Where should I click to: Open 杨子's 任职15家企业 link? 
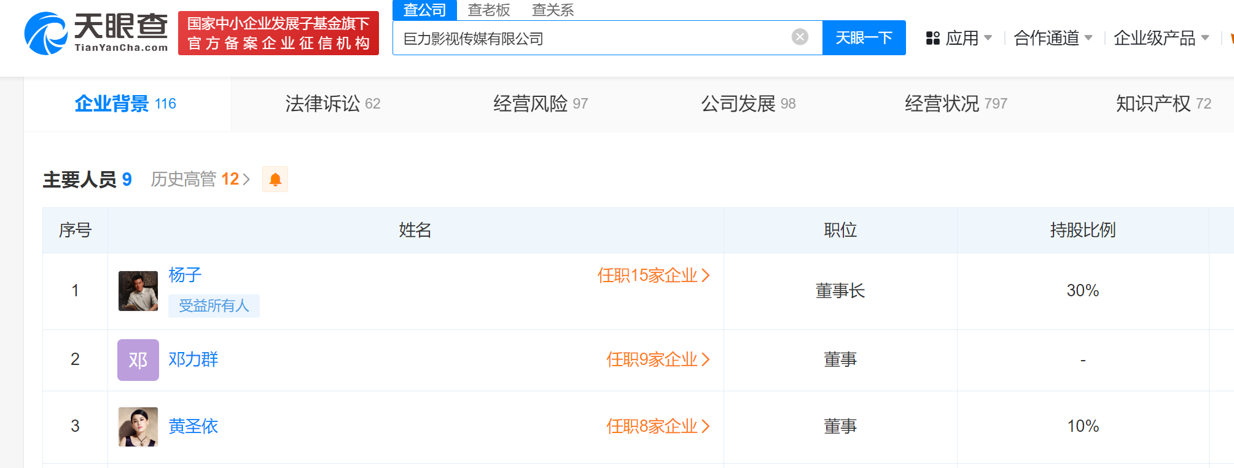coord(653,275)
